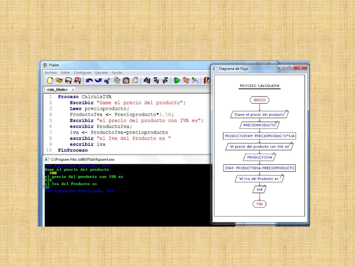Image resolution: width=355 pixels, height=266 pixels.
Task: Click PROCESO CALCULAIVA diagram title
Action: click(259, 86)
